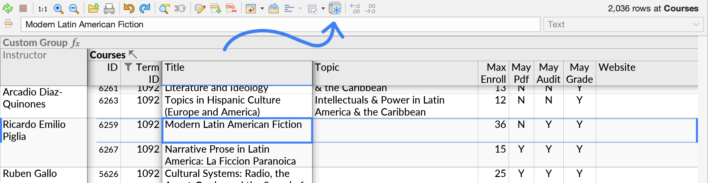
Task: Click the green refresh data icon
Action: [x=8, y=8]
